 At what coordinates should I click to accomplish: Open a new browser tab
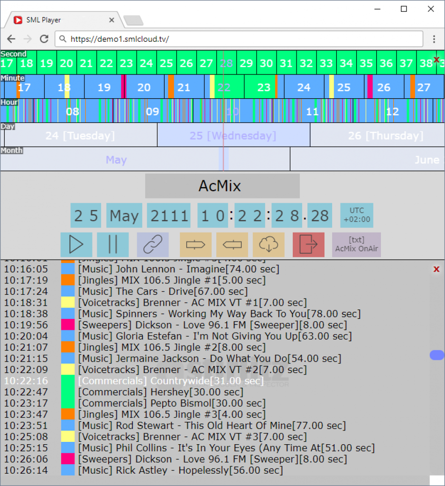[x=133, y=20]
